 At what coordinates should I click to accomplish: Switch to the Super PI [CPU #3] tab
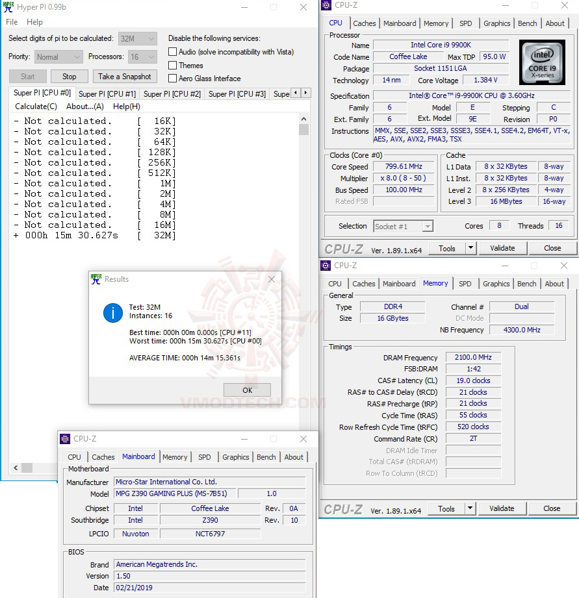click(x=237, y=93)
